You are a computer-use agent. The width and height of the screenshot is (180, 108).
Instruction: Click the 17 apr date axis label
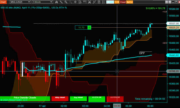tap(42, 106)
